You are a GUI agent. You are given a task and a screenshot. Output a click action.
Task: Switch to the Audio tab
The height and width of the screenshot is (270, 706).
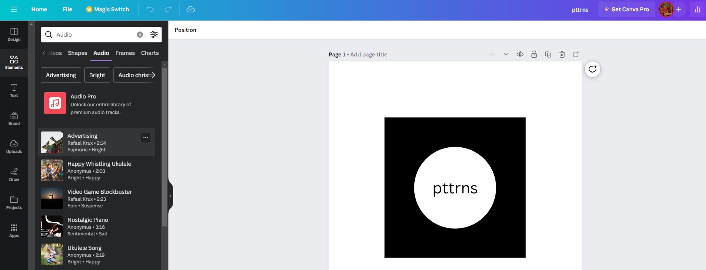pos(101,53)
